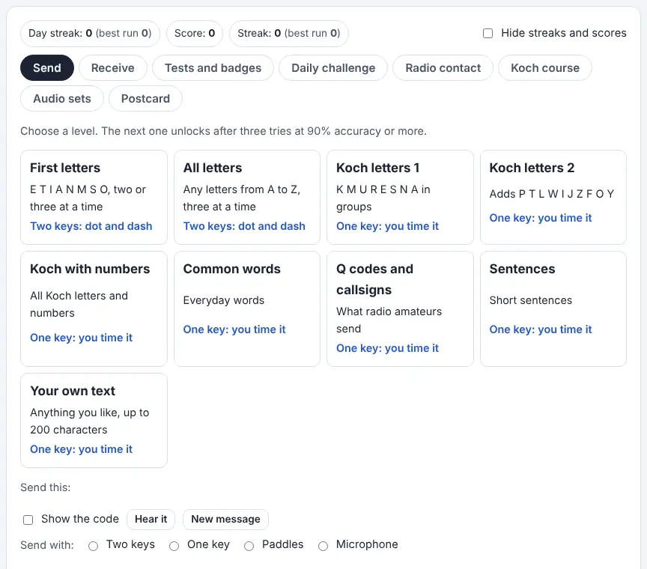Click the Score counter pill
This screenshot has width=647, height=569.
coord(195,34)
